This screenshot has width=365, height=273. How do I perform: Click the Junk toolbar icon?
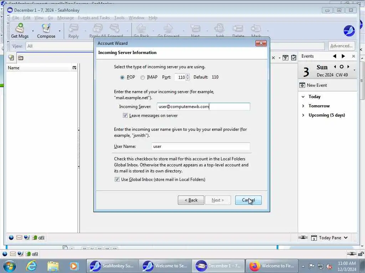click(x=220, y=28)
